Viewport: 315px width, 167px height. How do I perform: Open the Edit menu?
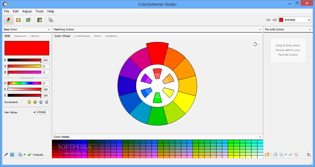16,11
